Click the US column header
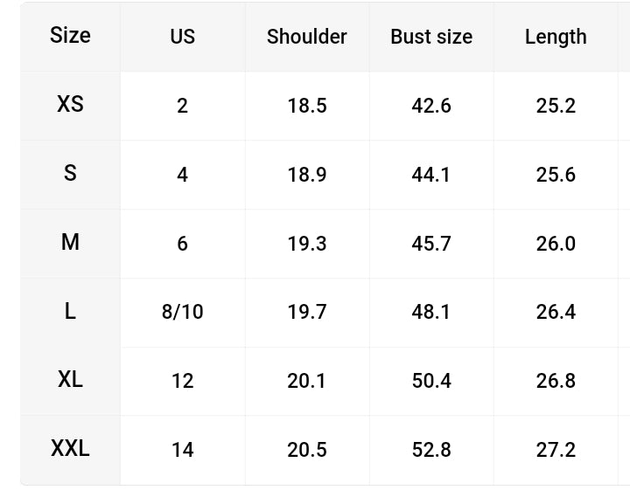The width and height of the screenshot is (630, 490). click(x=182, y=37)
